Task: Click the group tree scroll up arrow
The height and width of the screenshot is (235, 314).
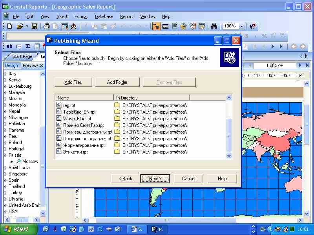Action: pyautogui.click(x=43, y=74)
